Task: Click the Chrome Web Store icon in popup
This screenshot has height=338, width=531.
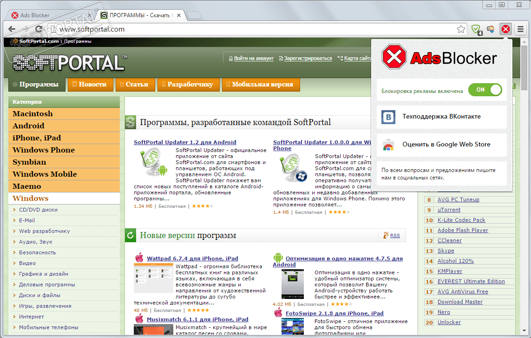Action: [x=388, y=145]
